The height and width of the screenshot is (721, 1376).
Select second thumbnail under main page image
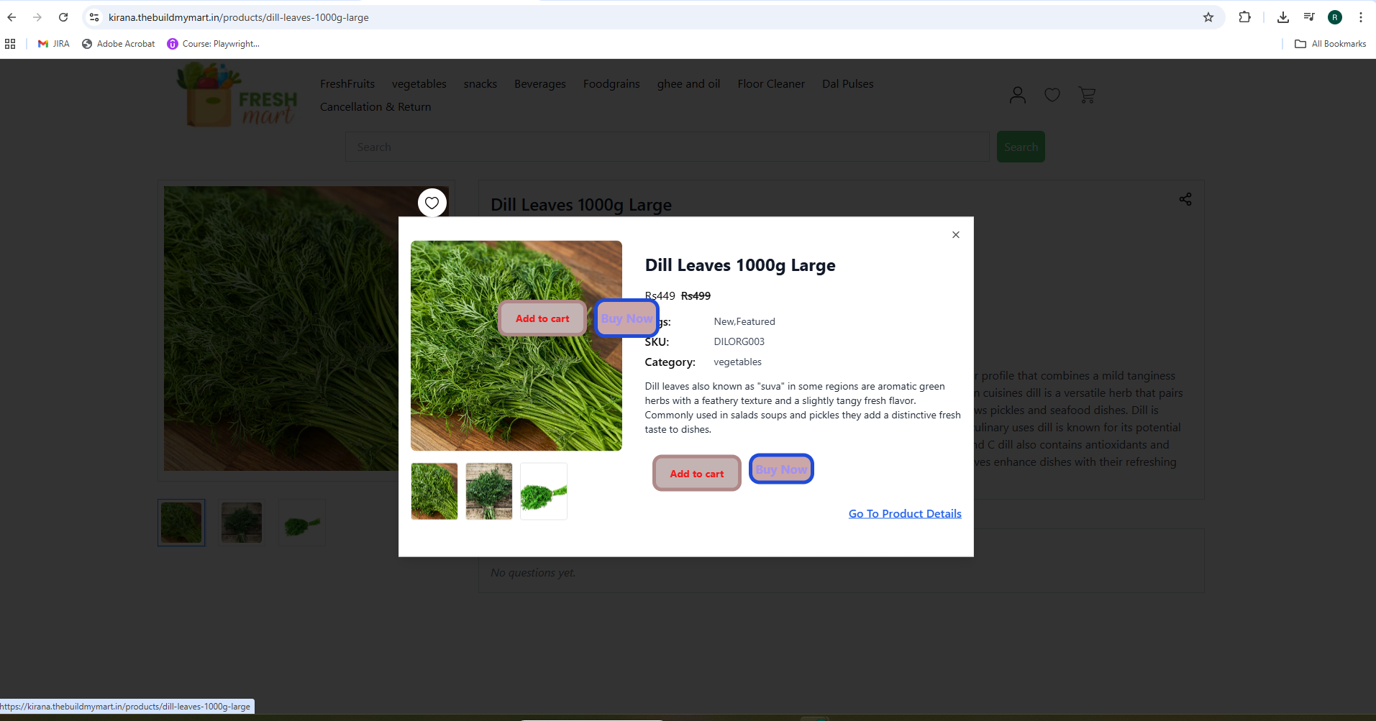242,523
